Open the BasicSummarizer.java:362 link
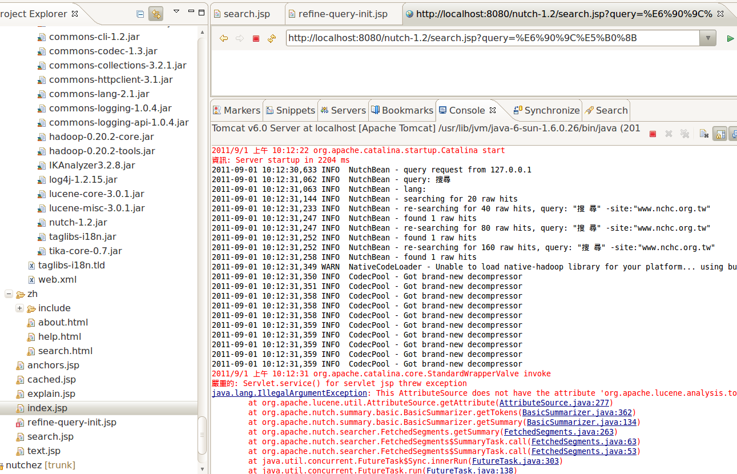Image resolution: width=737 pixels, height=474 pixels. (x=577, y=412)
